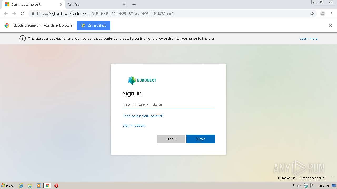Click the Euronext logo
Screen dimensions: 337x189
click(x=142, y=80)
